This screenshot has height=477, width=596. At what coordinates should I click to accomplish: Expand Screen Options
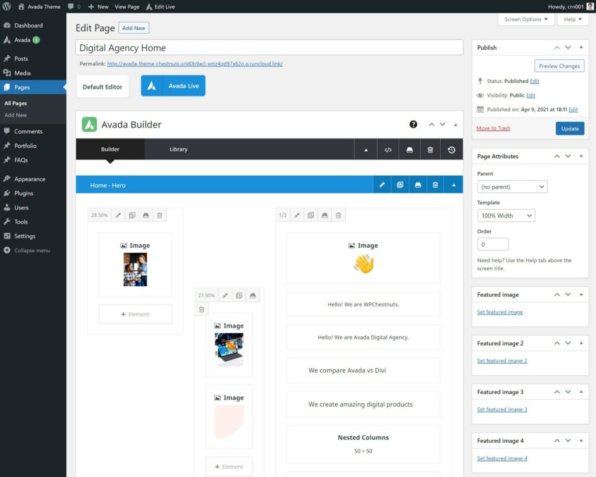pyautogui.click(x=526, y=19)
